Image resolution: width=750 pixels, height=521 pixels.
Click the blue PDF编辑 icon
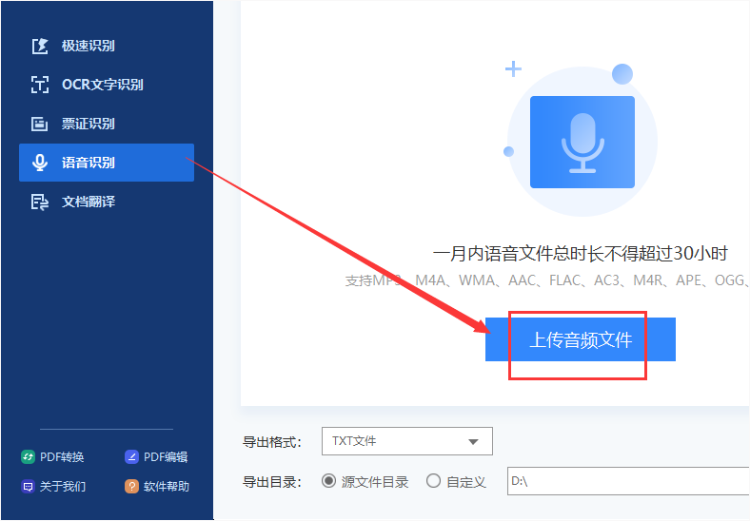click(131, 457)
